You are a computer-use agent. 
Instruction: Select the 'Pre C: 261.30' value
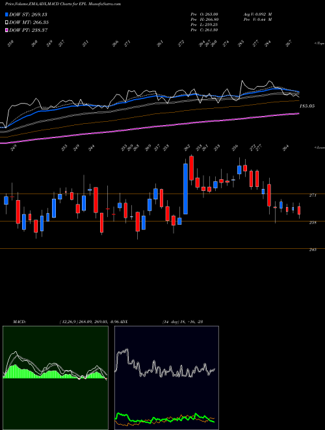tap(204, 30)
